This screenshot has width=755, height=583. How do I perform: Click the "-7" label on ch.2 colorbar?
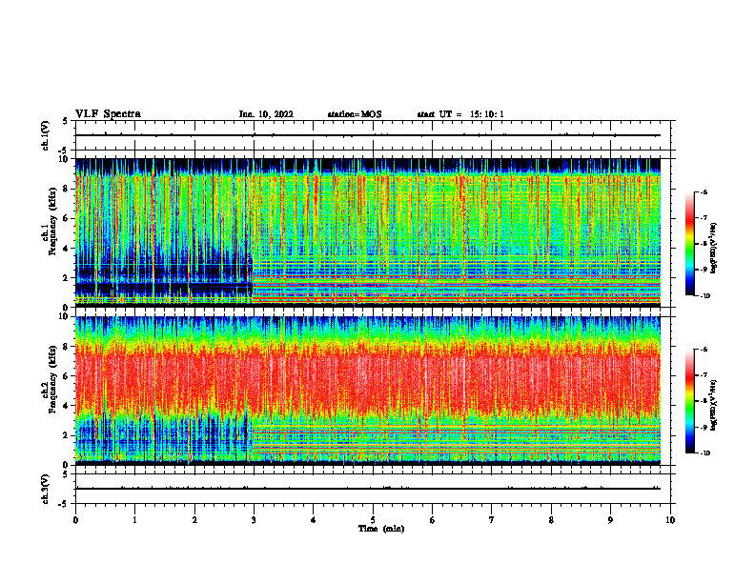click(704, 375)
